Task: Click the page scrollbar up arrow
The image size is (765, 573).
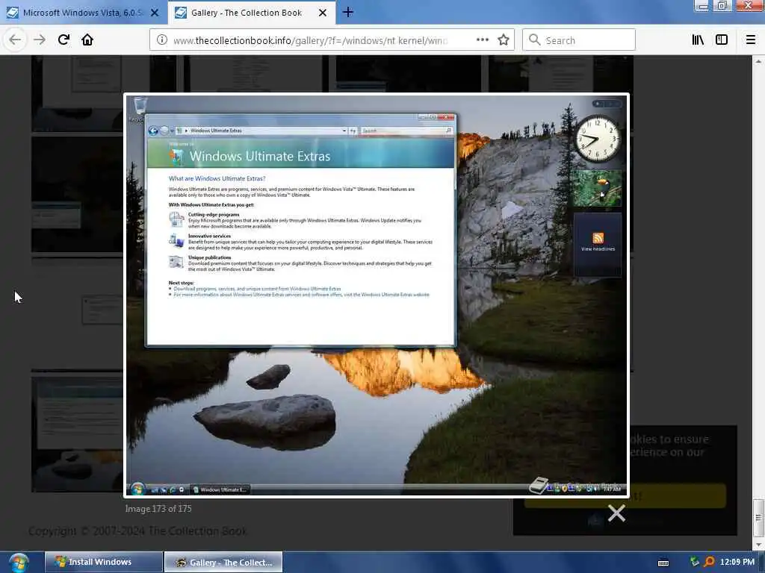Action: point(758,61)
